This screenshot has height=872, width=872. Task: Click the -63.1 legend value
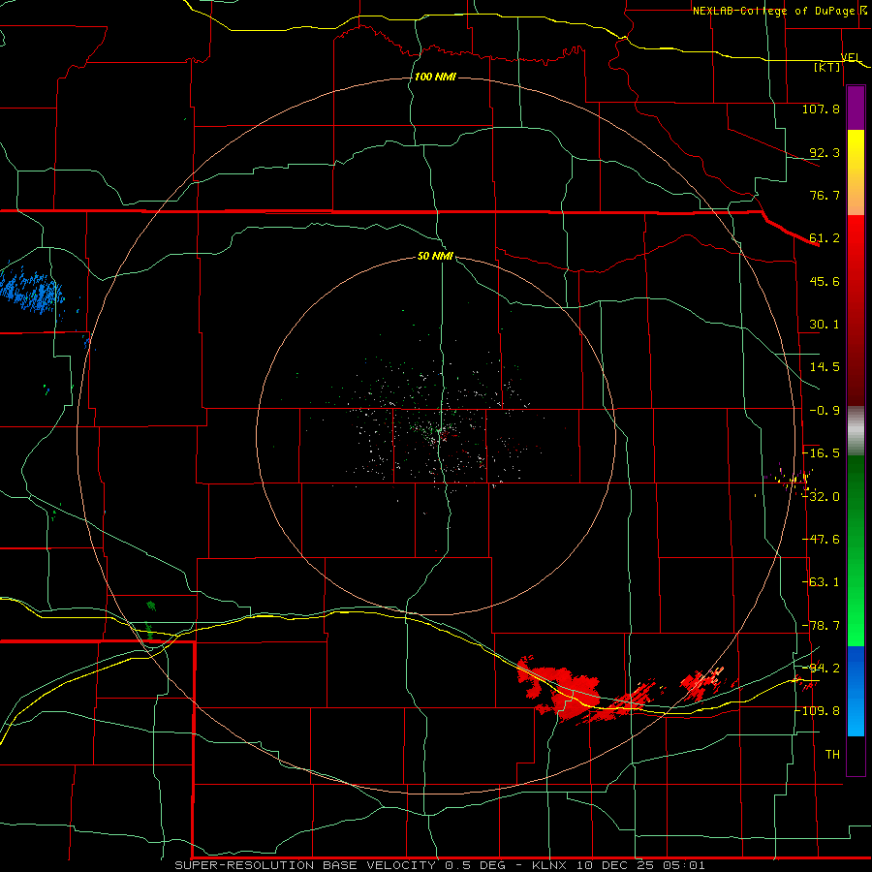(x=822, y=582)
